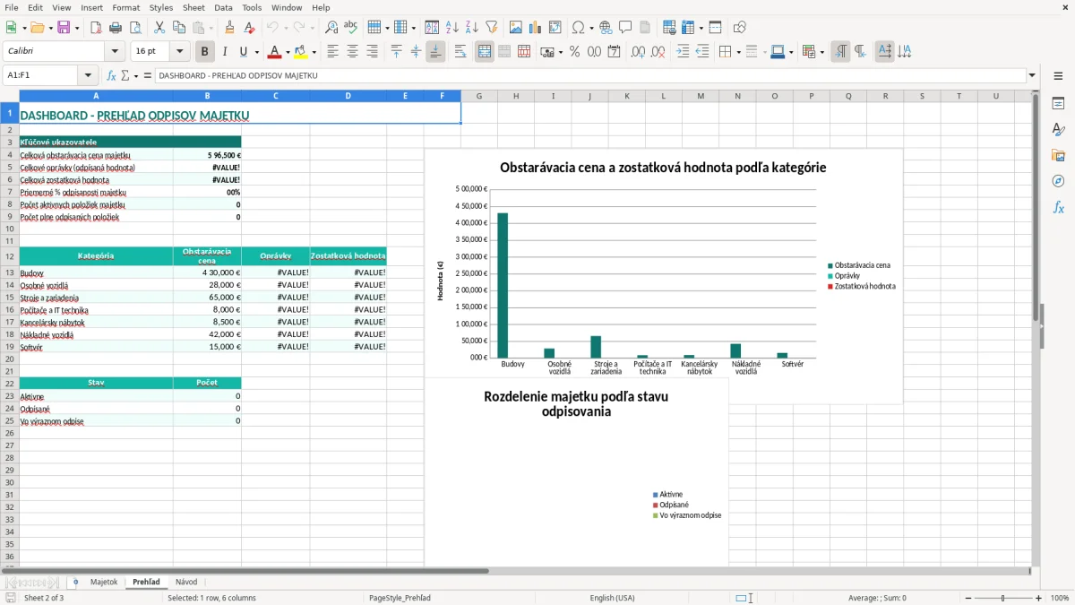Open background color dropdown arrow

[x=314, y=52]
